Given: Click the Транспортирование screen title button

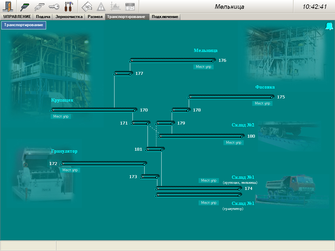Looking at the screenshot, I should click(24, 25).
